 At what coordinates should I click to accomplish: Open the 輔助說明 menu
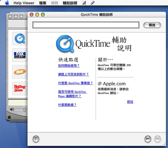[x=70, y=3]
